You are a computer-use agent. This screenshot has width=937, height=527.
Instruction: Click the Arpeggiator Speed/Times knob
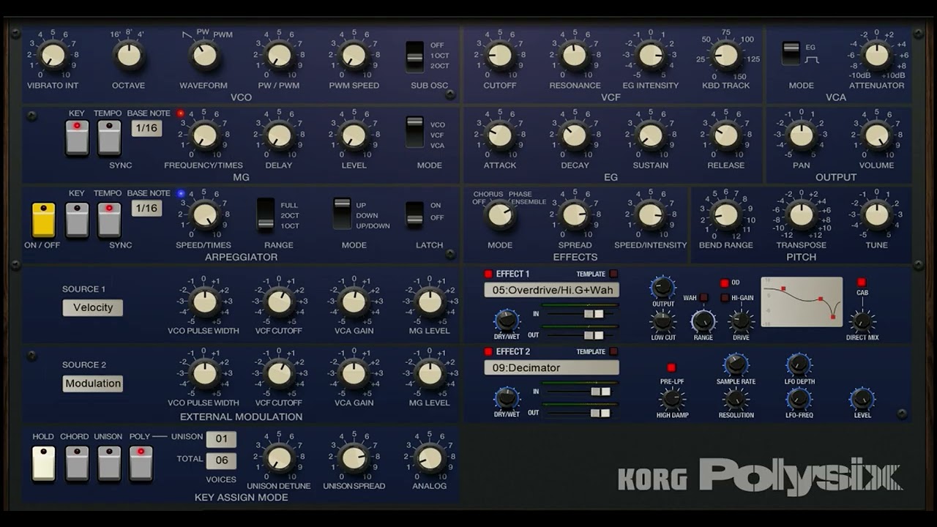tap(204, 215)
